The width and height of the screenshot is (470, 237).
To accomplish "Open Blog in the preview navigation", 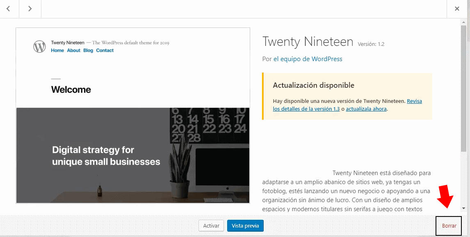I will tap(88, 50).
